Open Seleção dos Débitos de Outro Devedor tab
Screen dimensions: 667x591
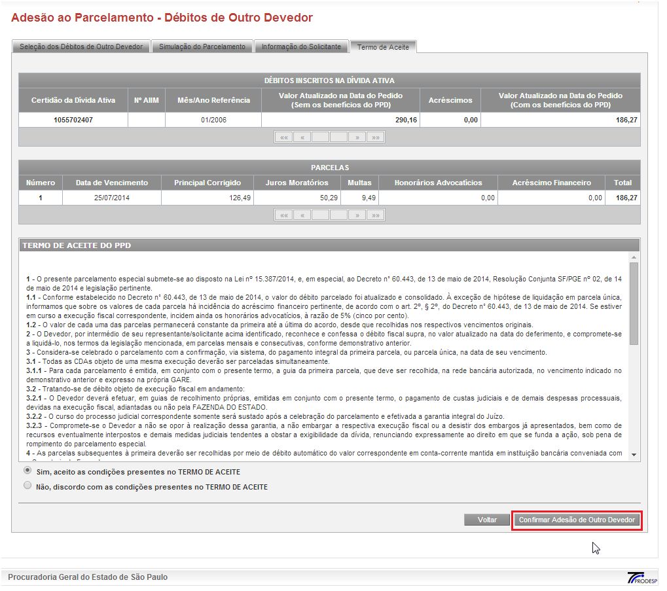[x=81, y=46]
